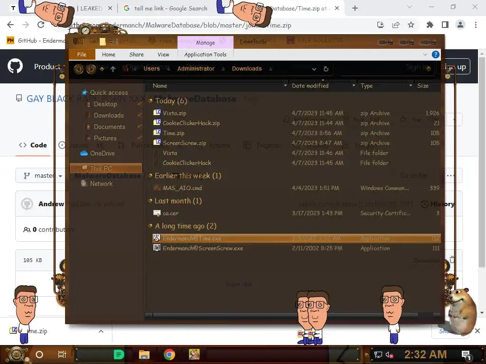Screen dimensions: 486x364
Task: Click the ca.cer certificate icon
Action: pos(157,213)
